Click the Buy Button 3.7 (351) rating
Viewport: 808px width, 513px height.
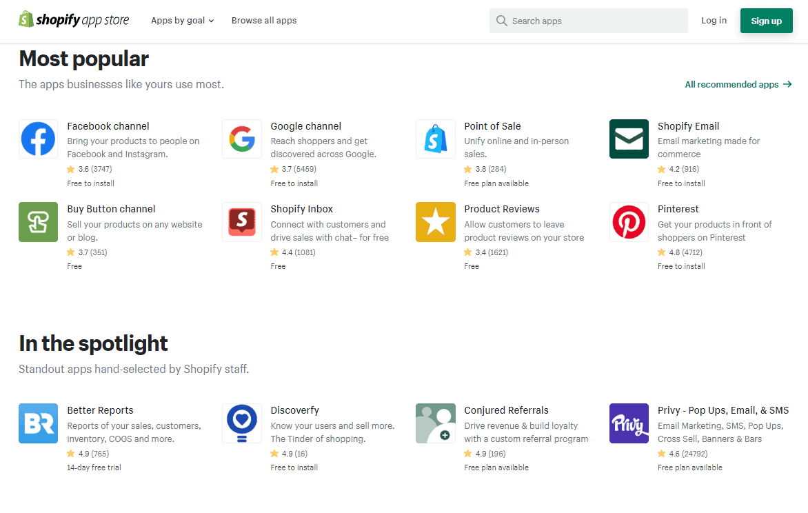(87, 252)
